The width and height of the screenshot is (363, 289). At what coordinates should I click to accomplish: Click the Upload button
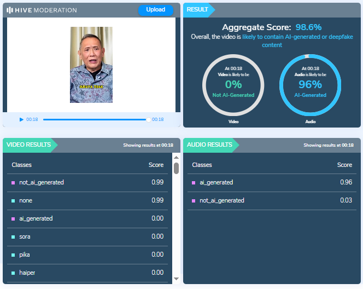[155, 10]
